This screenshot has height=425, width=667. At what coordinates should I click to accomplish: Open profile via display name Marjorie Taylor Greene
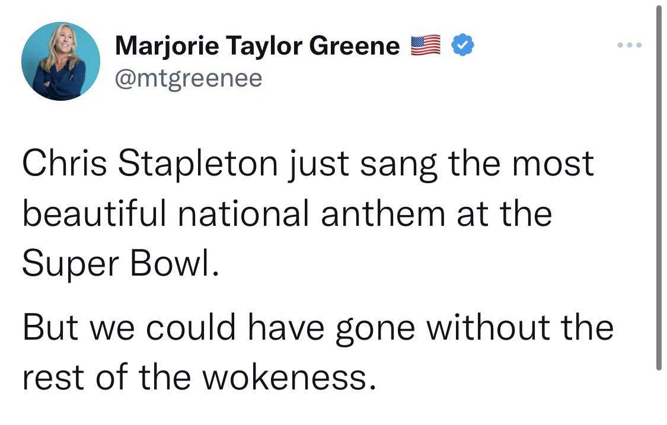tap(257, 46)
